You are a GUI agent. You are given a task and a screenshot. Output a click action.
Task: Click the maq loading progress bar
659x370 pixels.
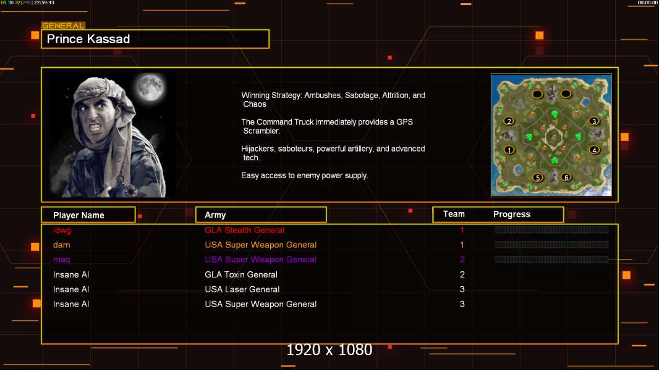(x=551, y=260)
